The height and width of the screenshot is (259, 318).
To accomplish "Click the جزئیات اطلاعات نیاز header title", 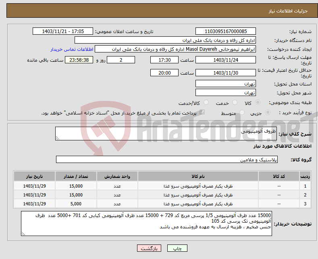I will click(x=288, y=11).
